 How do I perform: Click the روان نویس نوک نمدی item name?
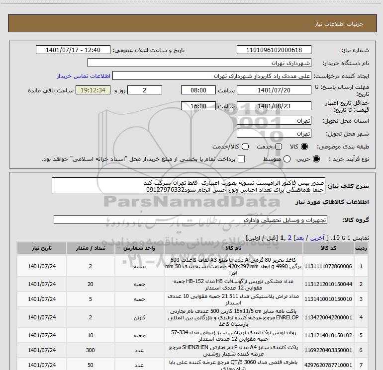pyautogui.click(x=233, y=336)
